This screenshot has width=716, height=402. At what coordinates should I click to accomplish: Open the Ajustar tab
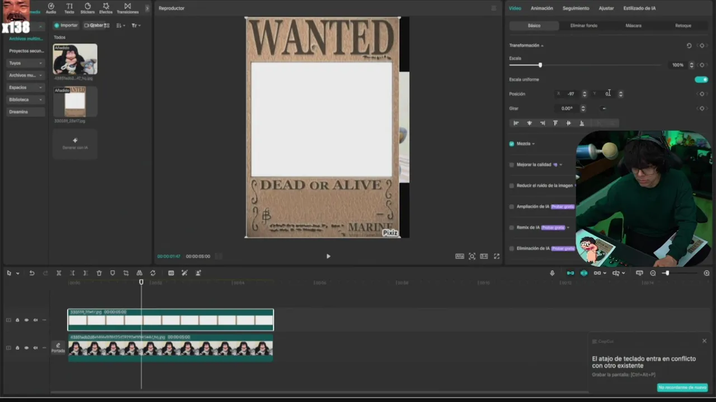(x=606, y=8)
